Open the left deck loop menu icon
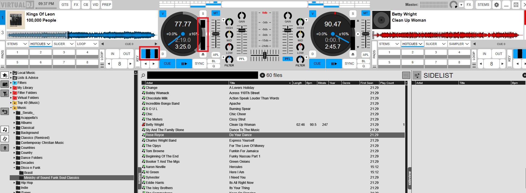Viewport: 526px width, 193px height. 102,65
